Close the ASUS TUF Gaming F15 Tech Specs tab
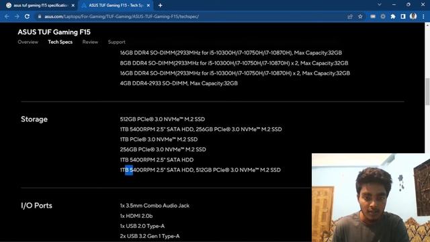 pos(148,5)
